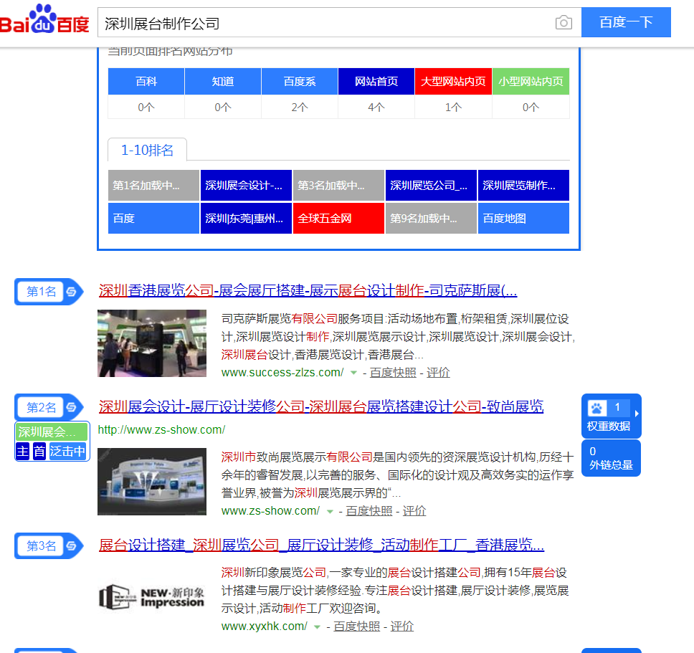Expand dropdown arrow after xyxhk.com
This screenshot has height=653, width=694.
[318, 627]
